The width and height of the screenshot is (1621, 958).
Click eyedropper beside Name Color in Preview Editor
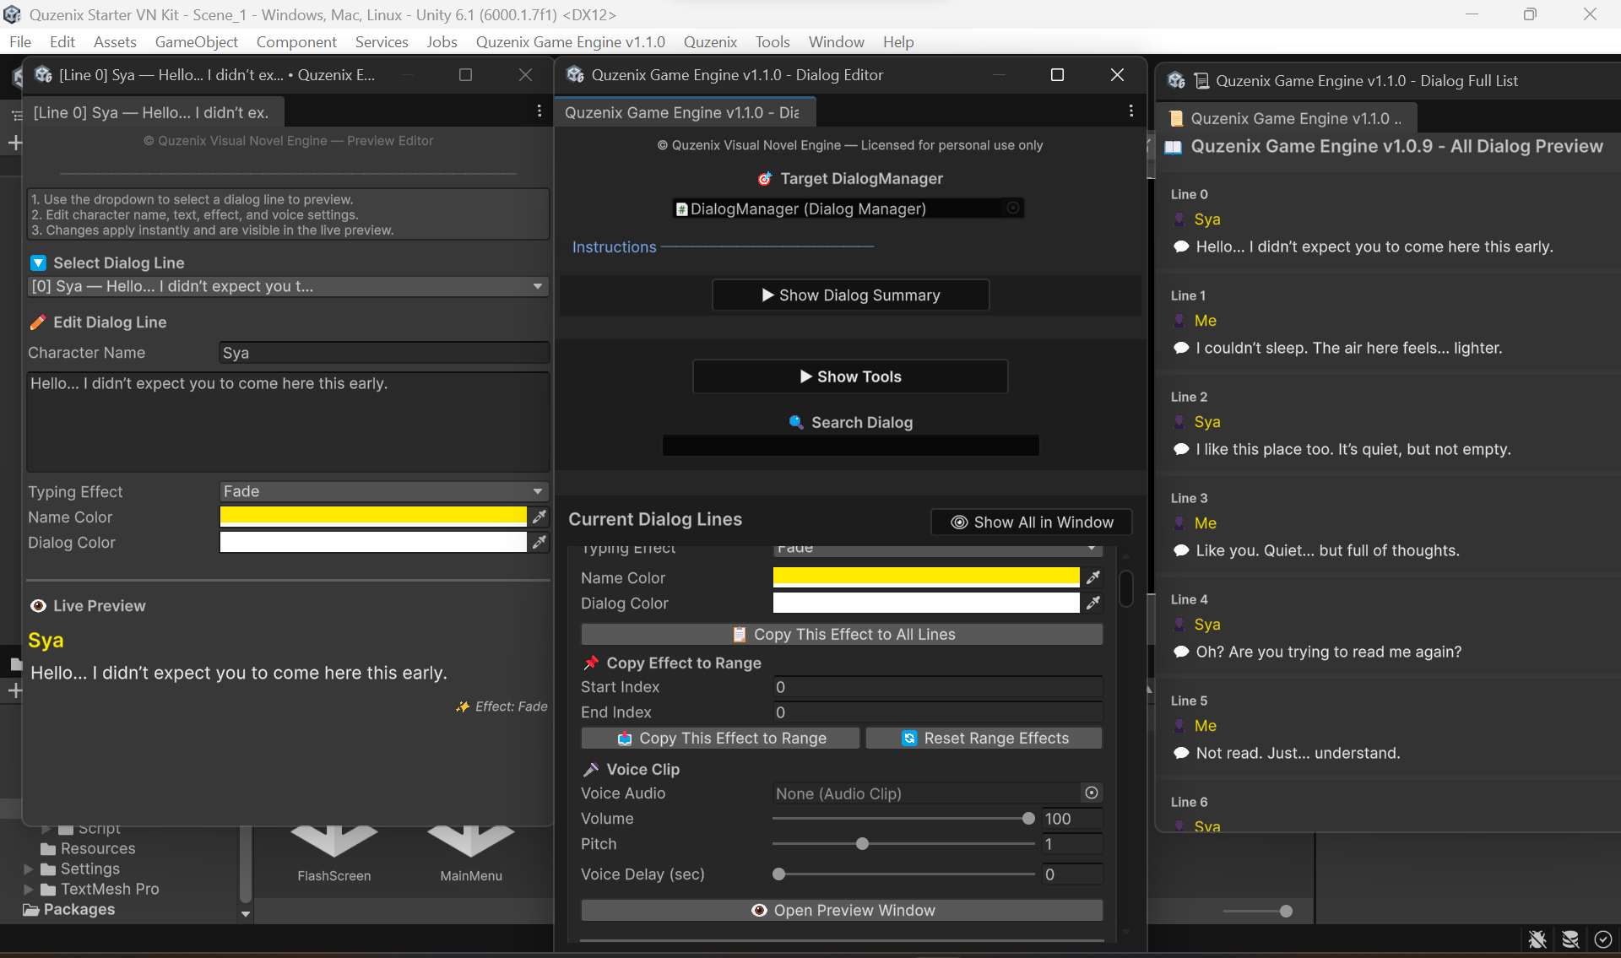click(x=539, y=517)
